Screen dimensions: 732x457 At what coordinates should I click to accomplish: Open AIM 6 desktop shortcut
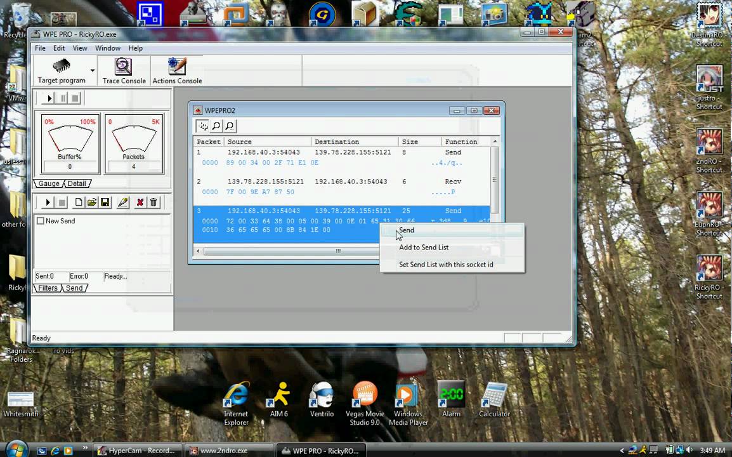coord(278,399)
